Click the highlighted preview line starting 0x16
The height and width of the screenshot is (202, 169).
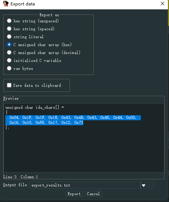point(44,122)
